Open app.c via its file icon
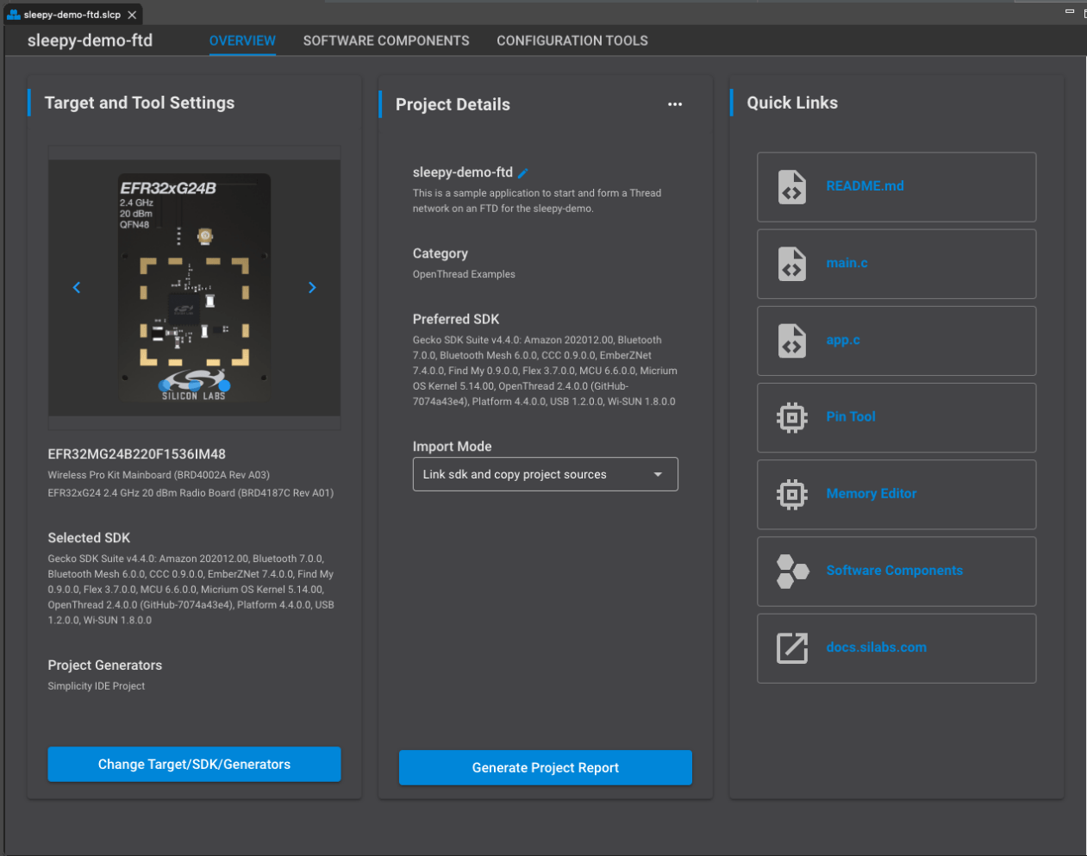 pos(791,341)
